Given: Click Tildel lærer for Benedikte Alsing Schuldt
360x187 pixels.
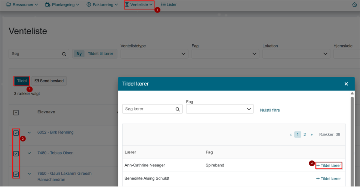Looking at the screenshot, I should 329,178.
